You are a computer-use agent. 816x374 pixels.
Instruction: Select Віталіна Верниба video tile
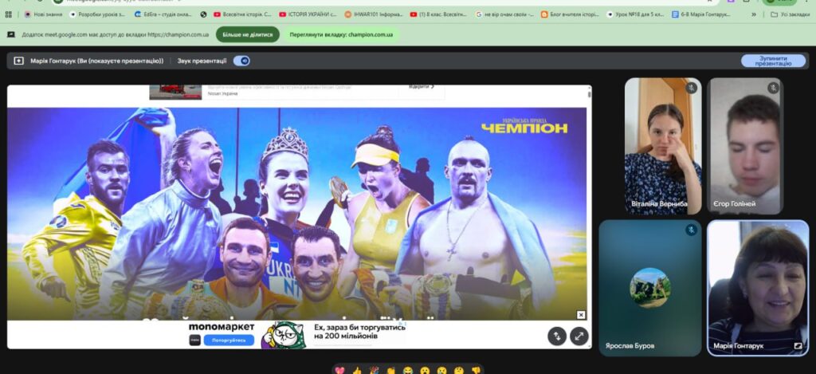tap(663, 146)
